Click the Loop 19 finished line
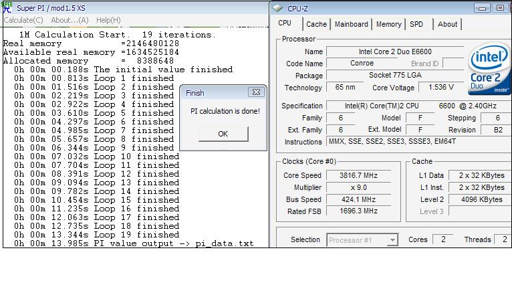The image size is (512, 301). [96, 235]
